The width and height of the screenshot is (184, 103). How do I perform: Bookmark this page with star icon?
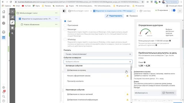click(x=143, y=2)
